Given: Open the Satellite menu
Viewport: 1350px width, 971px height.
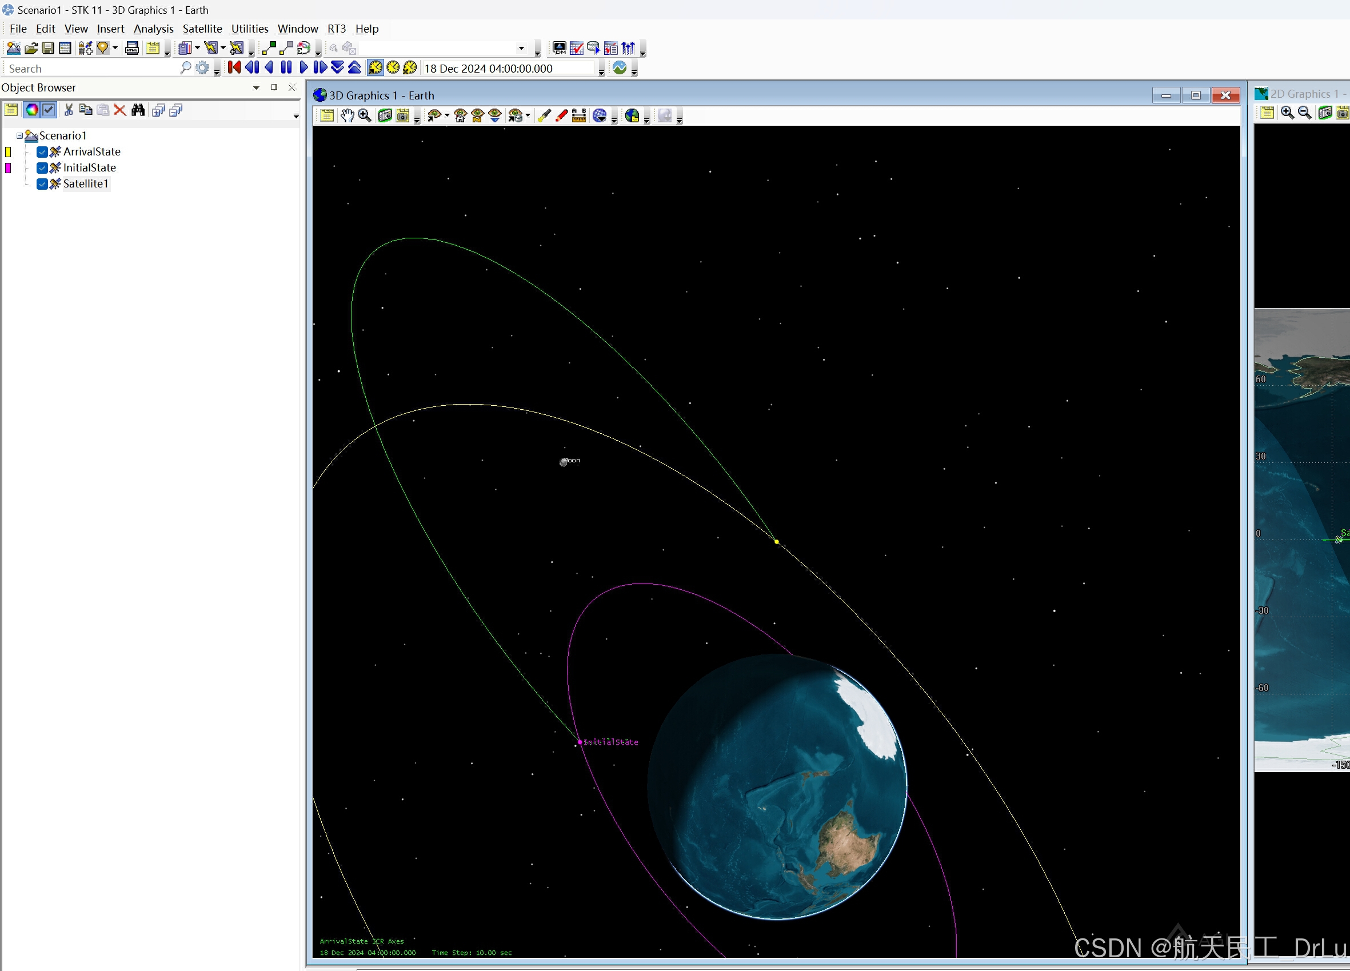Looking at the screenshot, I should [x=202, y=29].
